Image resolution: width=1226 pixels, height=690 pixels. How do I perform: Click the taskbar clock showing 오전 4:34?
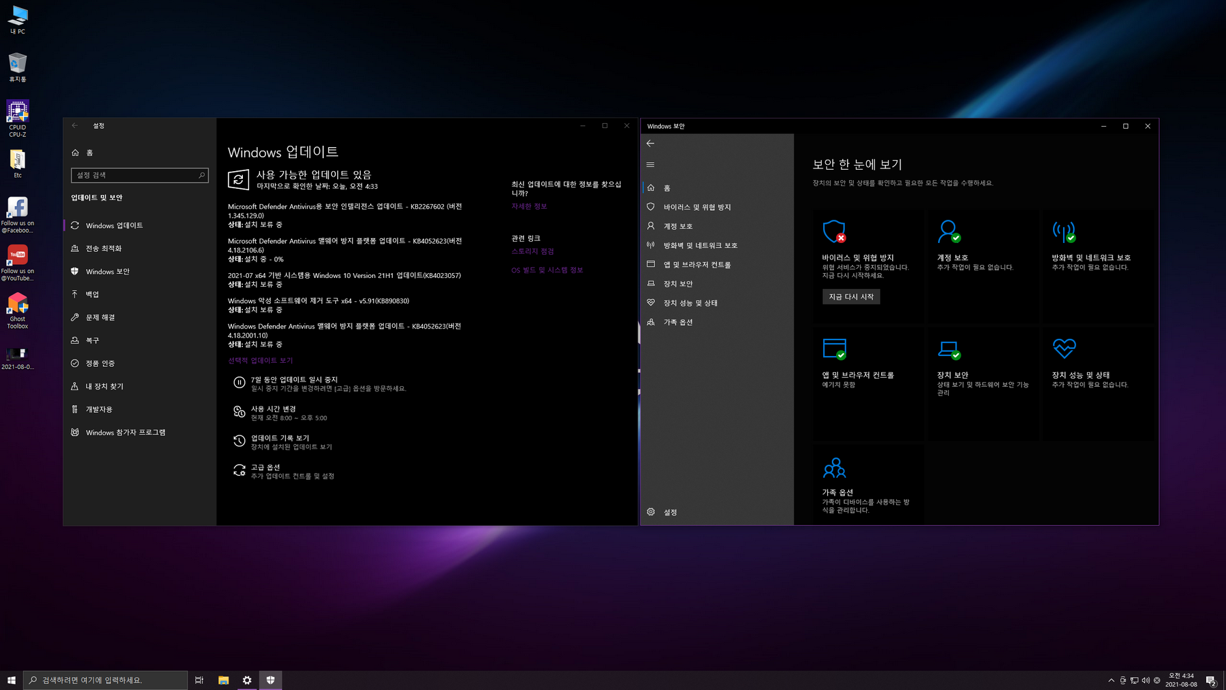(x=1182, y=680)
